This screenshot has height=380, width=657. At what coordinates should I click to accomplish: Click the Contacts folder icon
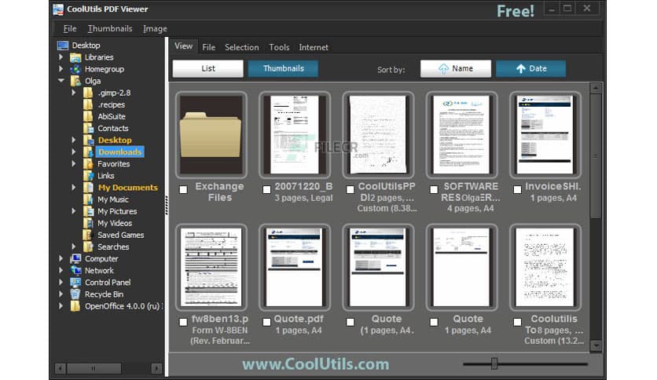point(88,129)
